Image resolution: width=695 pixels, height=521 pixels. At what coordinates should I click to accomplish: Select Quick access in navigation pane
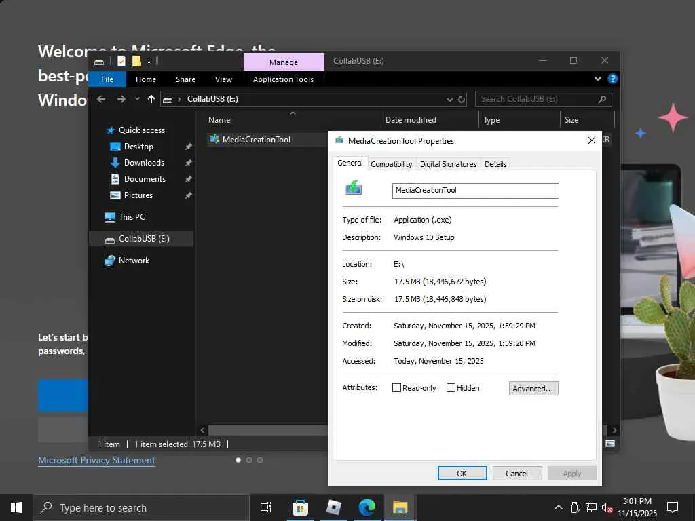(x=141, y=130)
